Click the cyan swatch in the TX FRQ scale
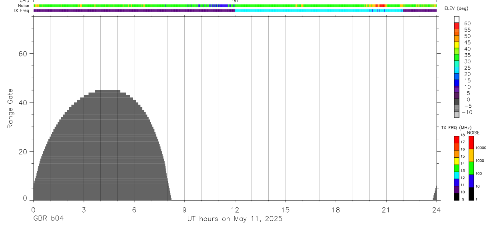 point(457,175)
